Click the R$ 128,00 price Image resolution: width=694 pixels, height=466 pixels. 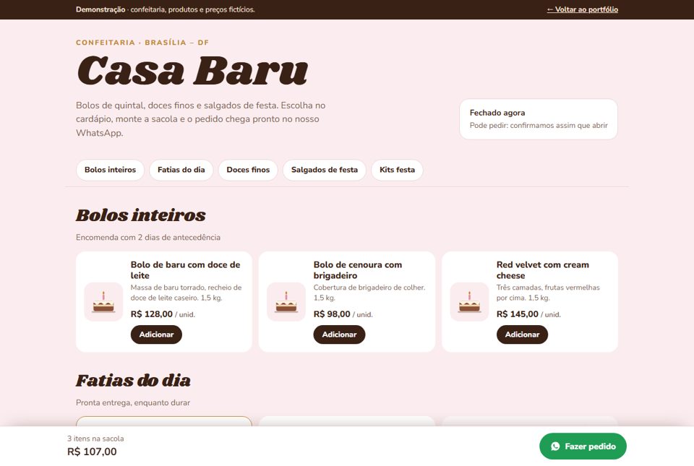(151, 314)
